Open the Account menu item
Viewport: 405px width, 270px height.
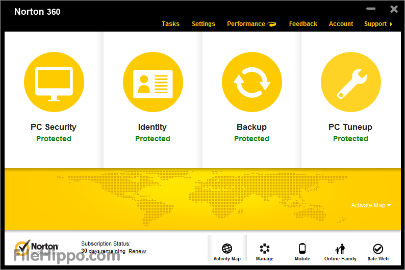(341, 24)
